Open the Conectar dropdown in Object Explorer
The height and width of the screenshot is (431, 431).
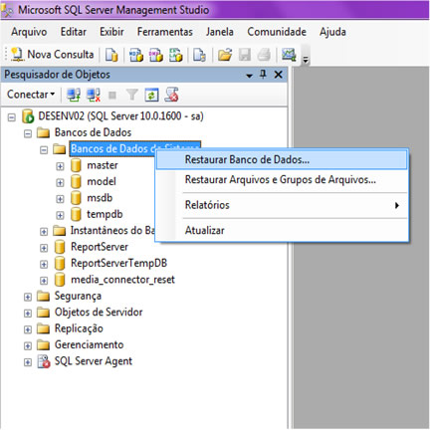31,95
